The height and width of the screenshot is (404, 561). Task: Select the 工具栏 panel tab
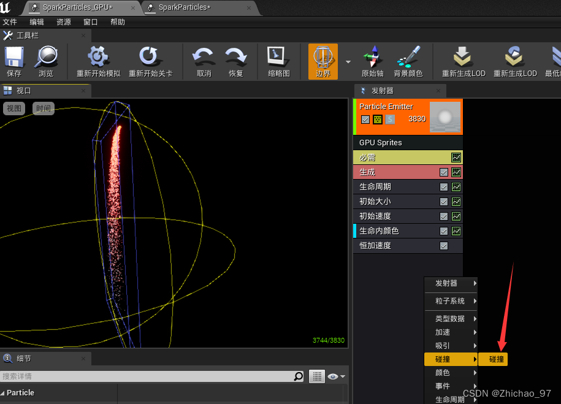click(x=45, y=36)
